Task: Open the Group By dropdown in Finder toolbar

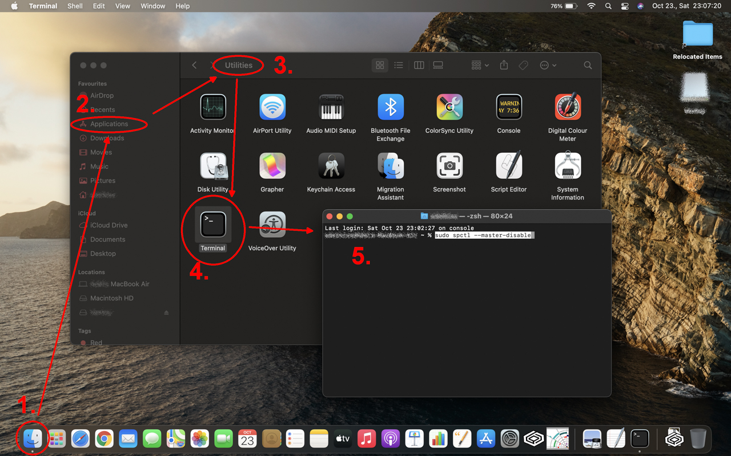Action: (480, 66)
